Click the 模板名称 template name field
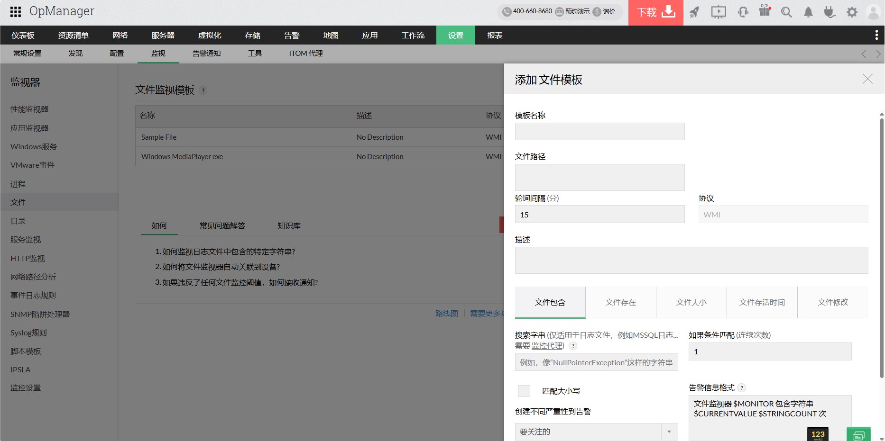This screenshot has width=885, height=441. pyautogui.click(x=599, y=132)
